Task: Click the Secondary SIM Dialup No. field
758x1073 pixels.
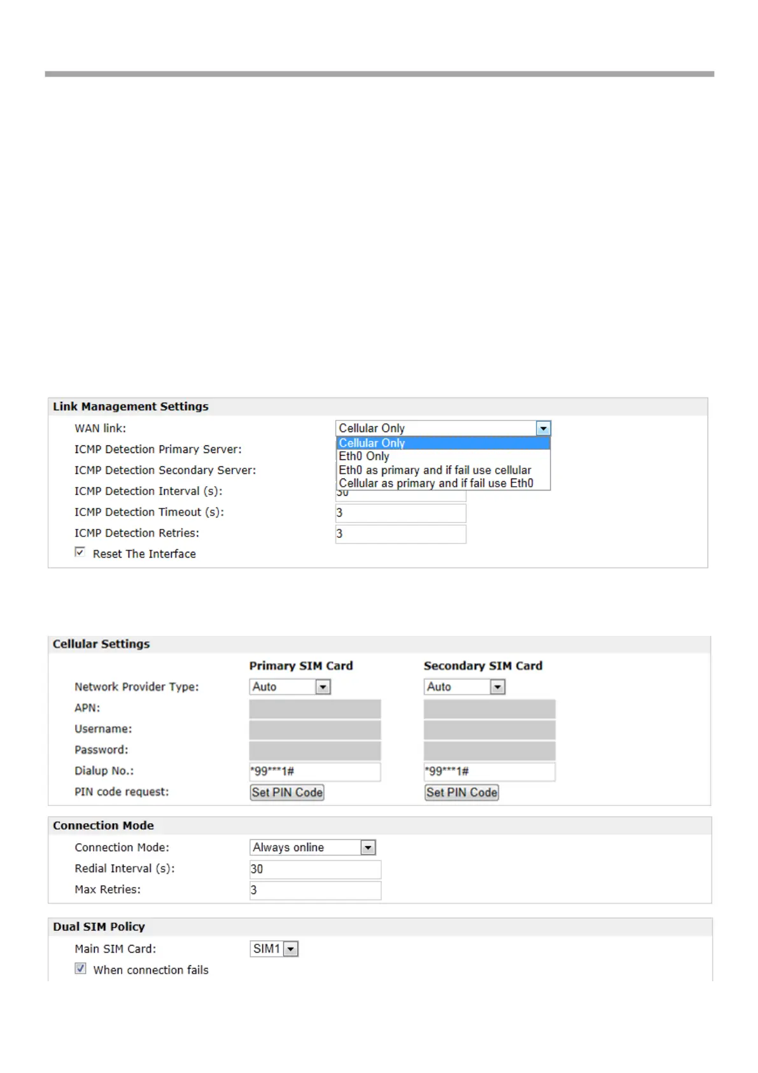Action: click(x=489, y=772)
